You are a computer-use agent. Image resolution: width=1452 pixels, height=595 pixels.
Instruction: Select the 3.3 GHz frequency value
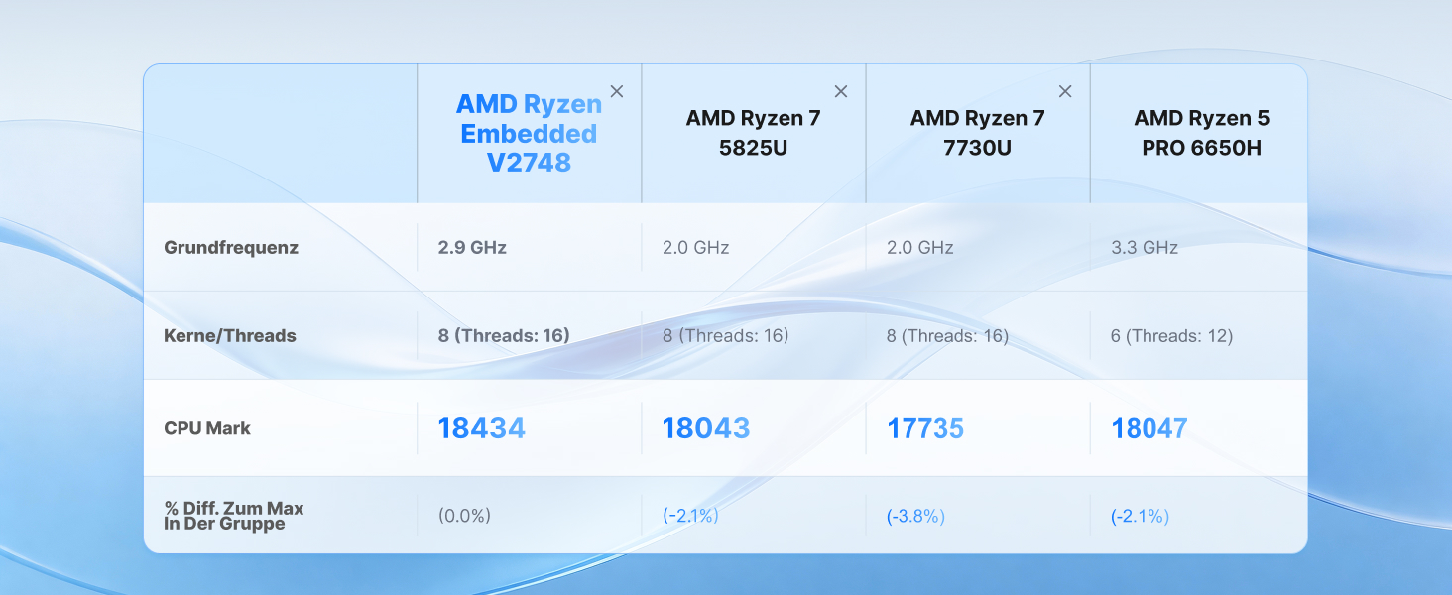click(1145, 248)
